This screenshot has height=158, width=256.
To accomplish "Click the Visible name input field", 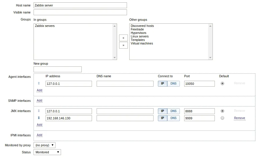I will (x=80, y=12).
